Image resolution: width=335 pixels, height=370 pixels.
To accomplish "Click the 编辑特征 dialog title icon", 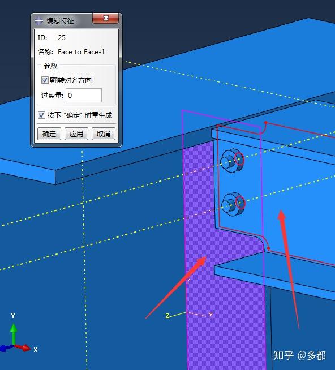I will (x=39, y=21).
